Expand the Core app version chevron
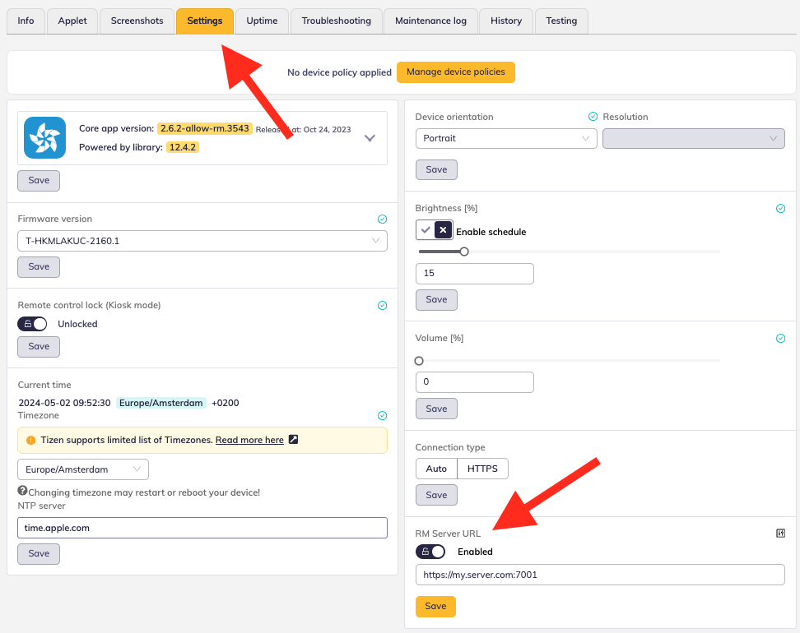 [x=370, y=138]
